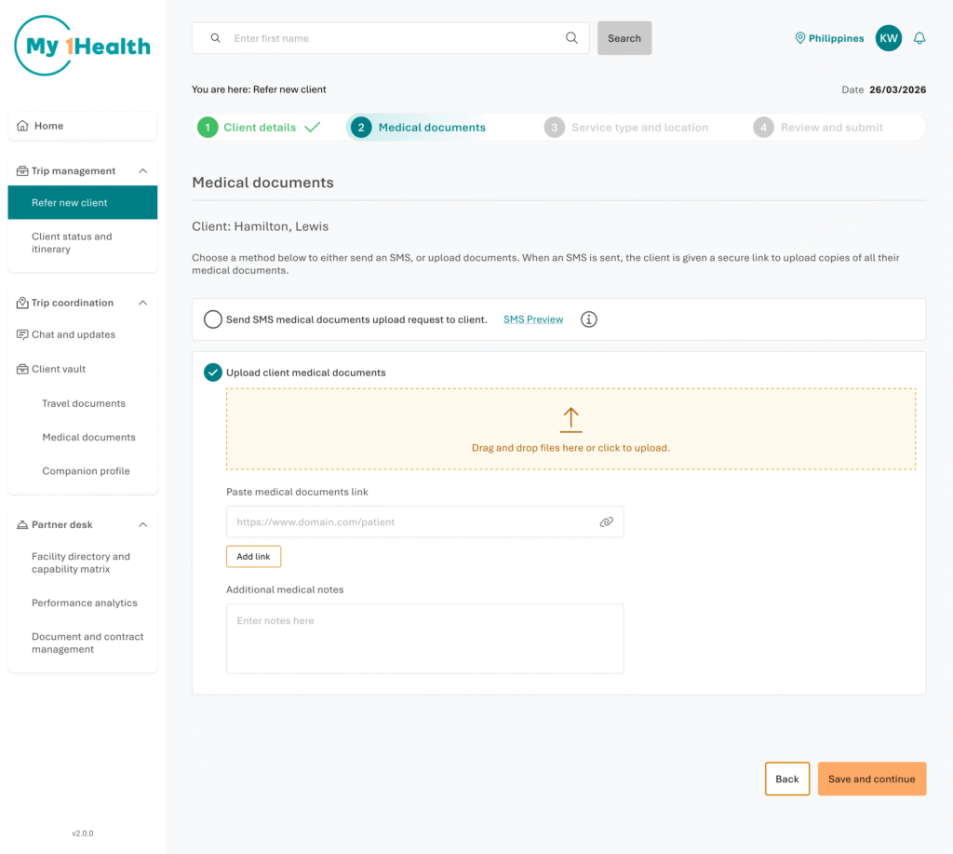Open Companion profile
This screenshot has width=953, height=854.
point(86,471)
